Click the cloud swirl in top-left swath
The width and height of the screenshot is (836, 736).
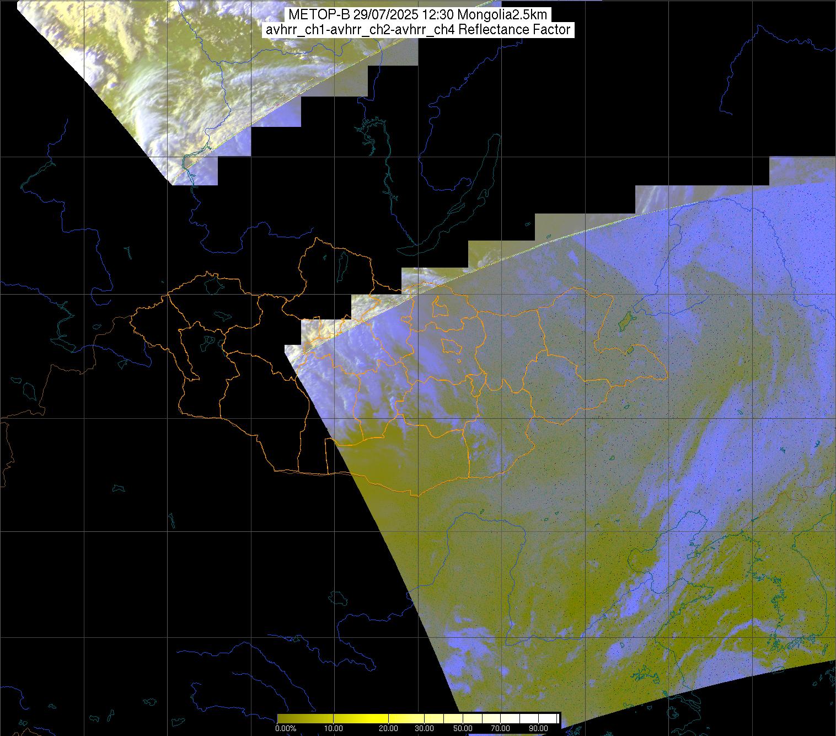coord(143,94)
